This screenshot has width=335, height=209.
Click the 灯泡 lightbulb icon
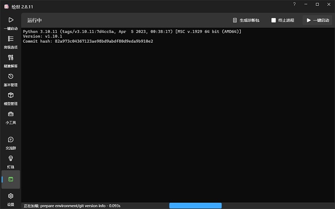[11, 161]
